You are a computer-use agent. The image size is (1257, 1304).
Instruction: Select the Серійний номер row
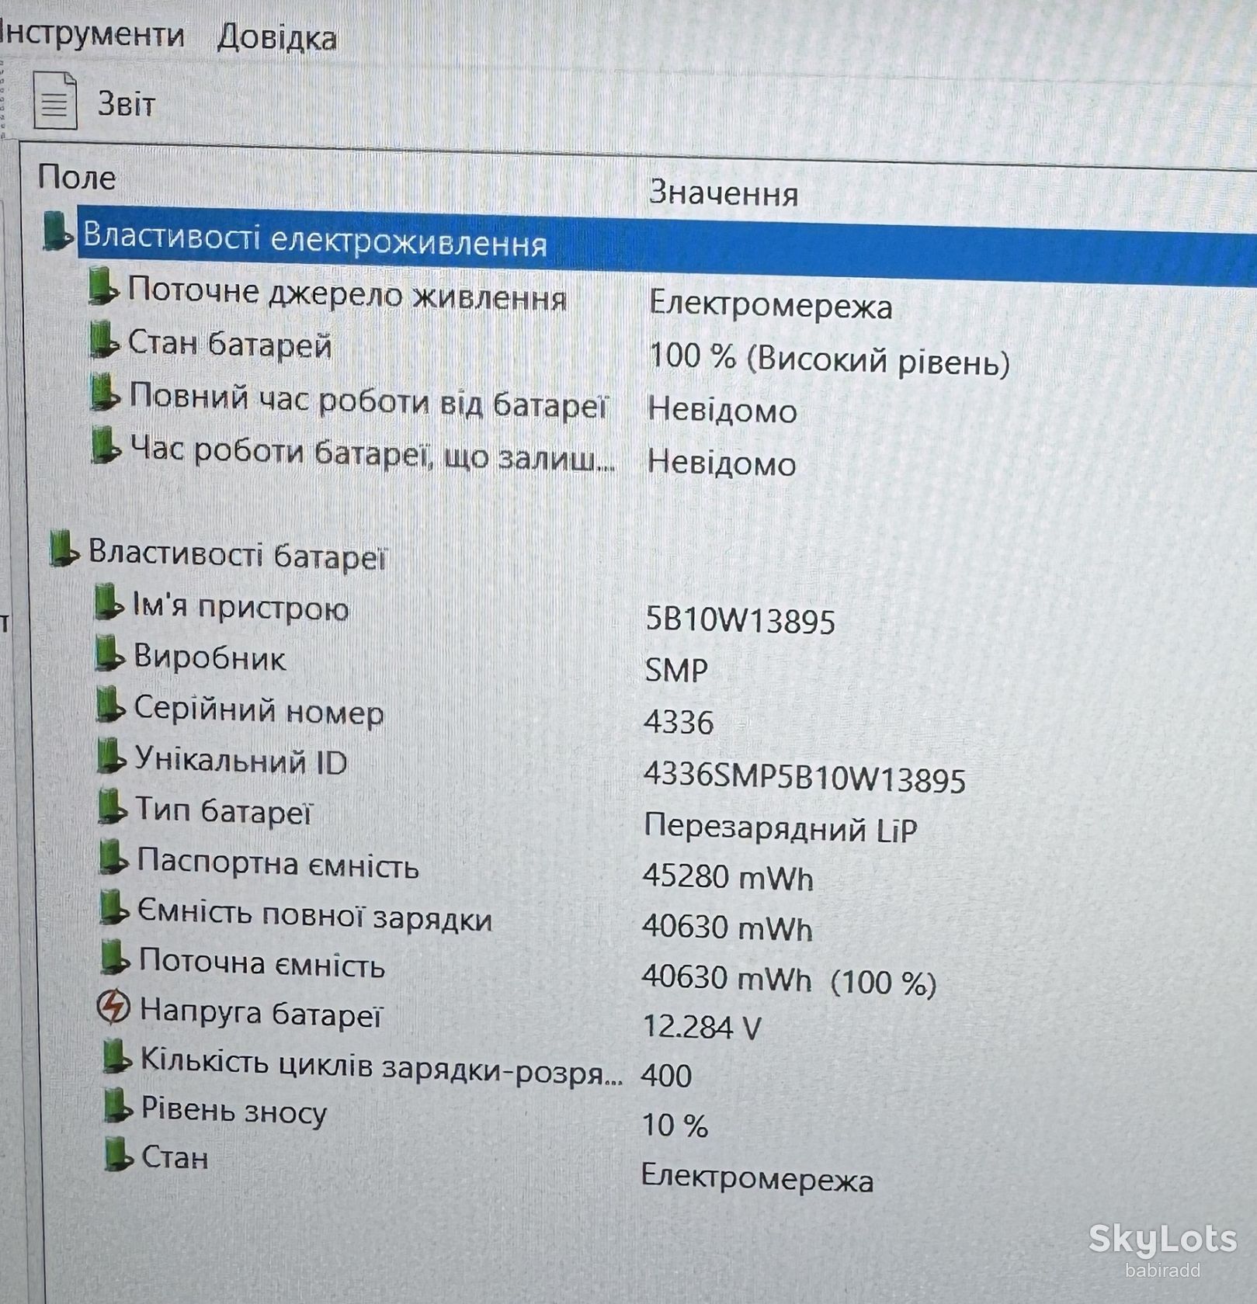(259, 710)
